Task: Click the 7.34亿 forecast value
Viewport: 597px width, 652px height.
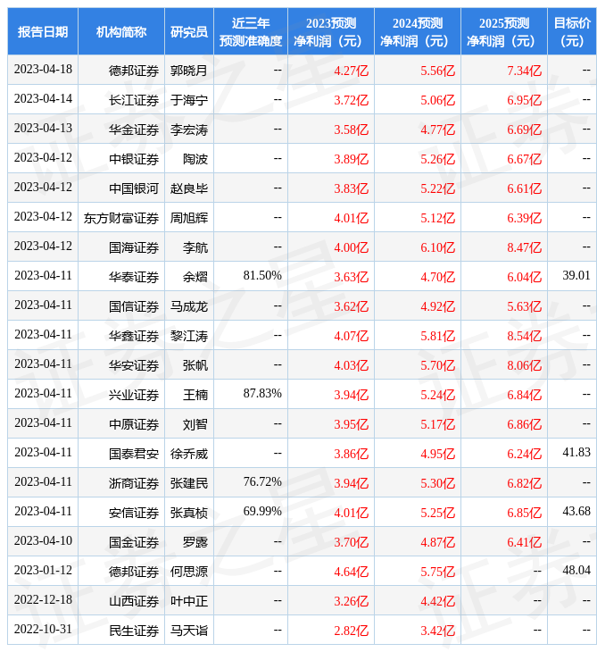Action: click(x=525, y=71)
